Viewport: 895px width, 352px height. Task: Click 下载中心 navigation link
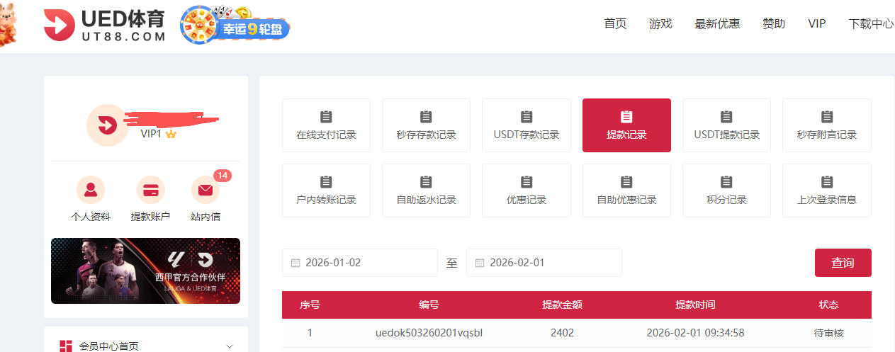tap(871, 23)
